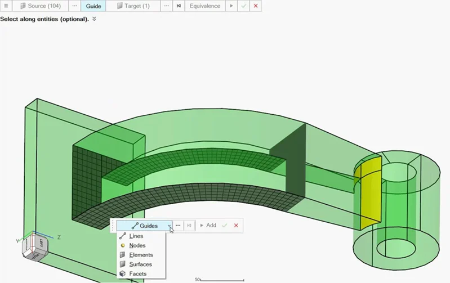The image size is (450, 283).
Task: Choose Lines from the Guides dropdown
Action: click(x=136, y=236)
